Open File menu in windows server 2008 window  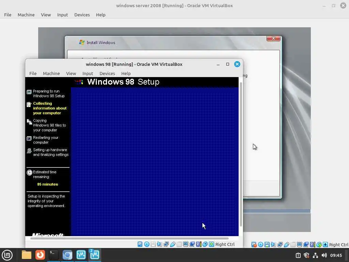8,15
